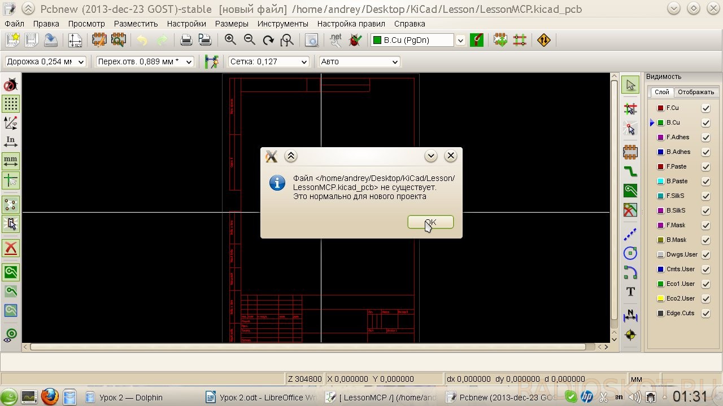This screenshot has height=406, width=723.
Task: Run design rules check bug icon
Action: click(355, 40)
